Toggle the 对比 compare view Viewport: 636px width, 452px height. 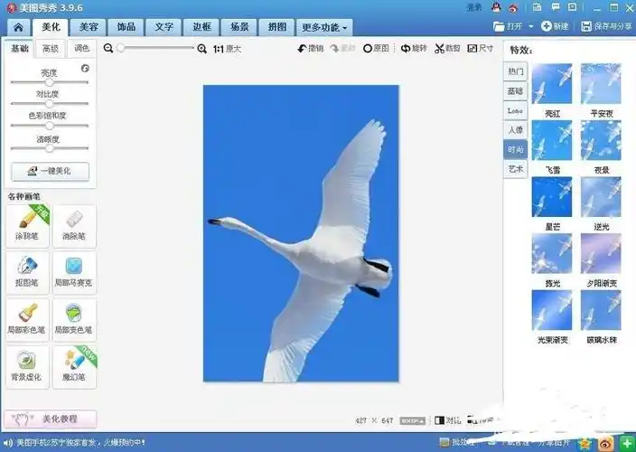445,420
